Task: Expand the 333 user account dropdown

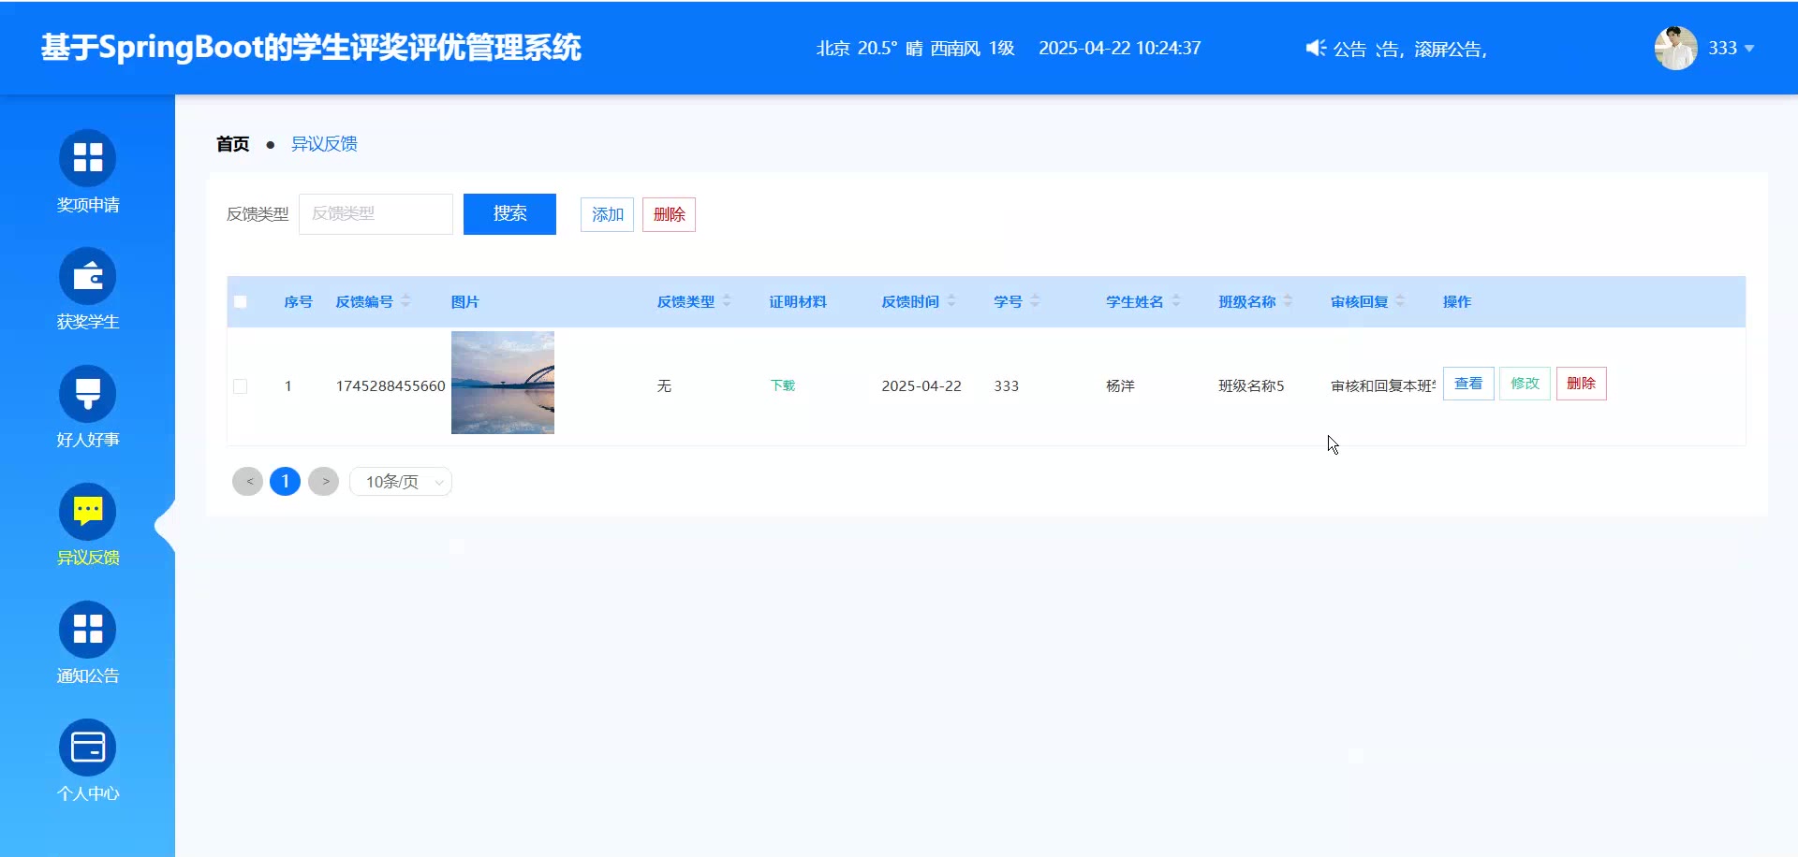Action: pos(1731,49)
